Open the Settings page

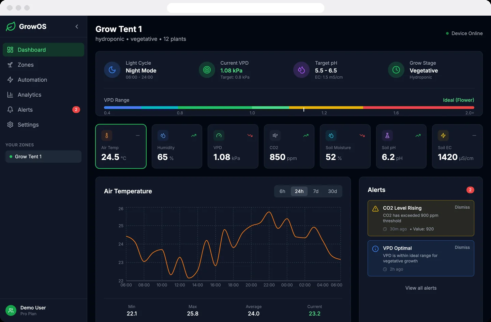pyautogui.click(x=43, y=125)
